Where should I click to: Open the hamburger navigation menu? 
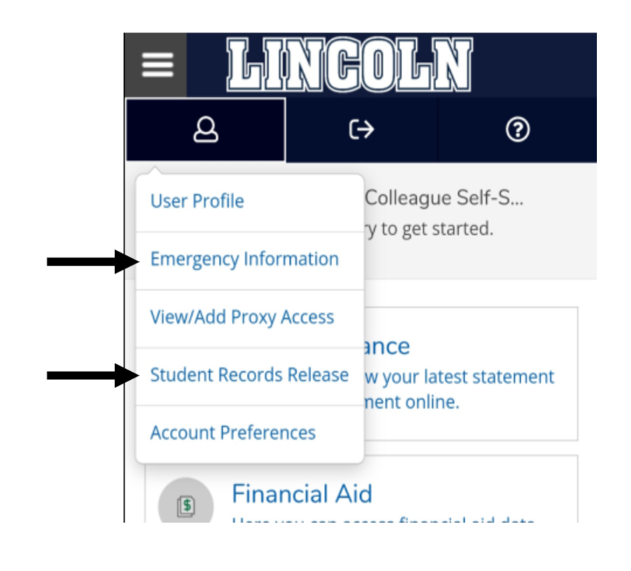(x=156, y=66)
